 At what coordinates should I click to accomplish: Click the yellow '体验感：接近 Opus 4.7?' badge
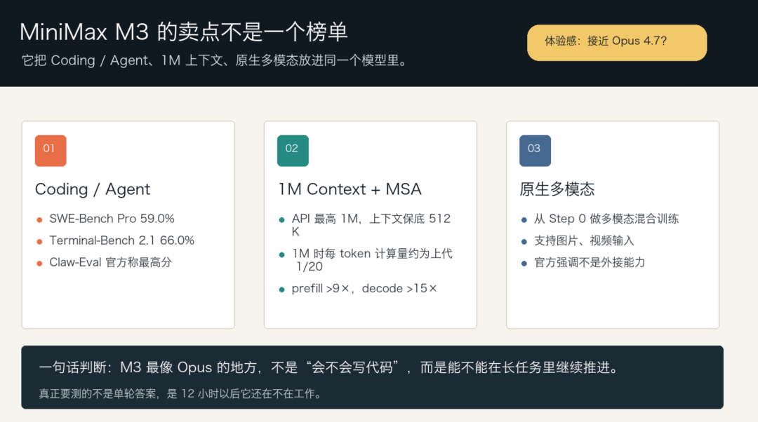pyautogui.click(x=617, y=43)
